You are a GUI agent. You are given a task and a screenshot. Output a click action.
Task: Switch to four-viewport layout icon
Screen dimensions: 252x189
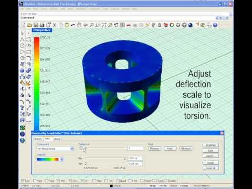tap(122, 25)
